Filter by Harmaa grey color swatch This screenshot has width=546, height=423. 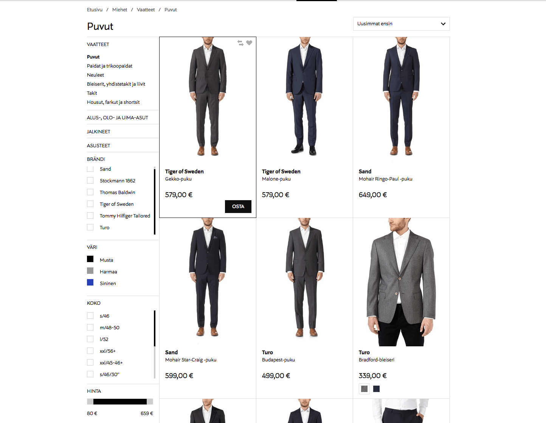[x=90, y=271]
